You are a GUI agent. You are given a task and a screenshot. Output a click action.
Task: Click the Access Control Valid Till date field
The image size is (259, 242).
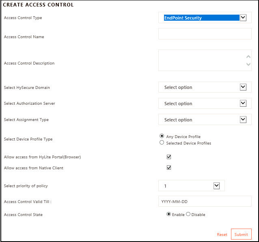[x=205, y=201]
